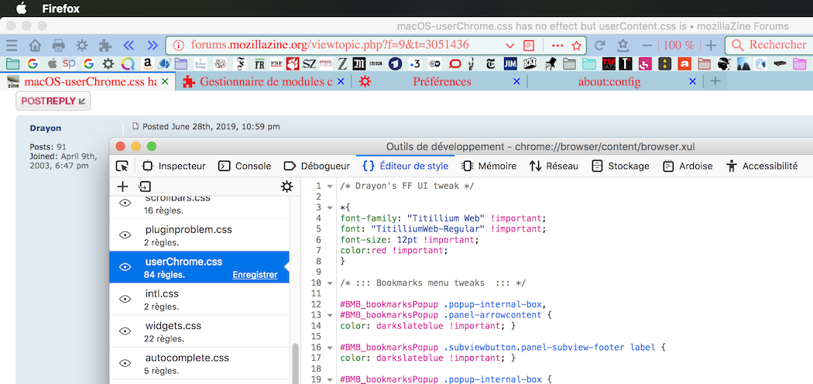813x384 pixels.
Task: Open the SZ bookmark
Action: [x=310, y=63]
